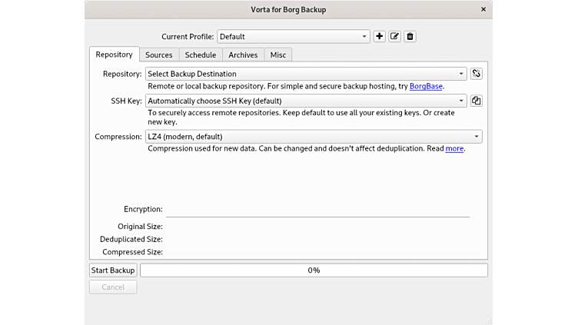The width and height of the screenshot is (578, 325).
Task: Expand the Select Backup Destination dropdown
Action: [x=306, y=74]
